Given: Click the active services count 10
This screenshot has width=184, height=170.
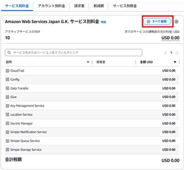Looking at the screenshot, I should pos(8,38).
